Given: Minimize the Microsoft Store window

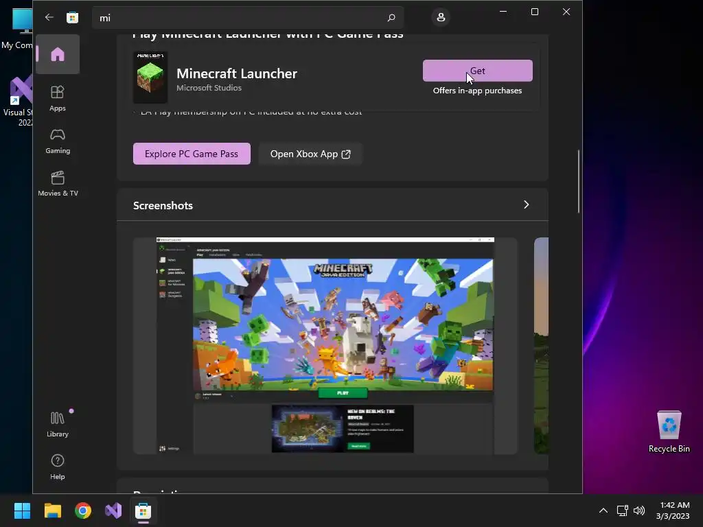Looking at the screenshot, I should [503, 12].
